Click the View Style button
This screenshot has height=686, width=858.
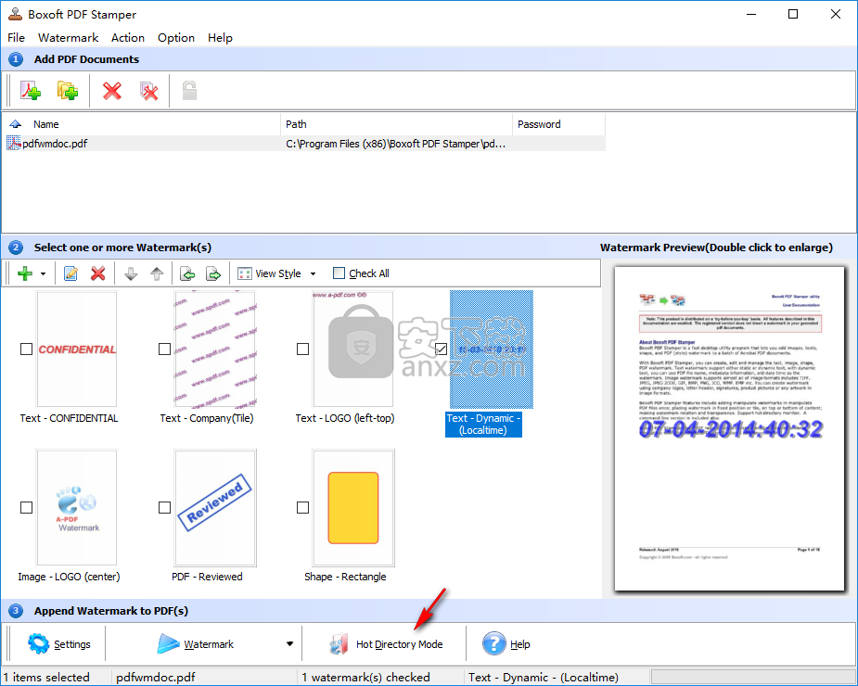(270, 273)
